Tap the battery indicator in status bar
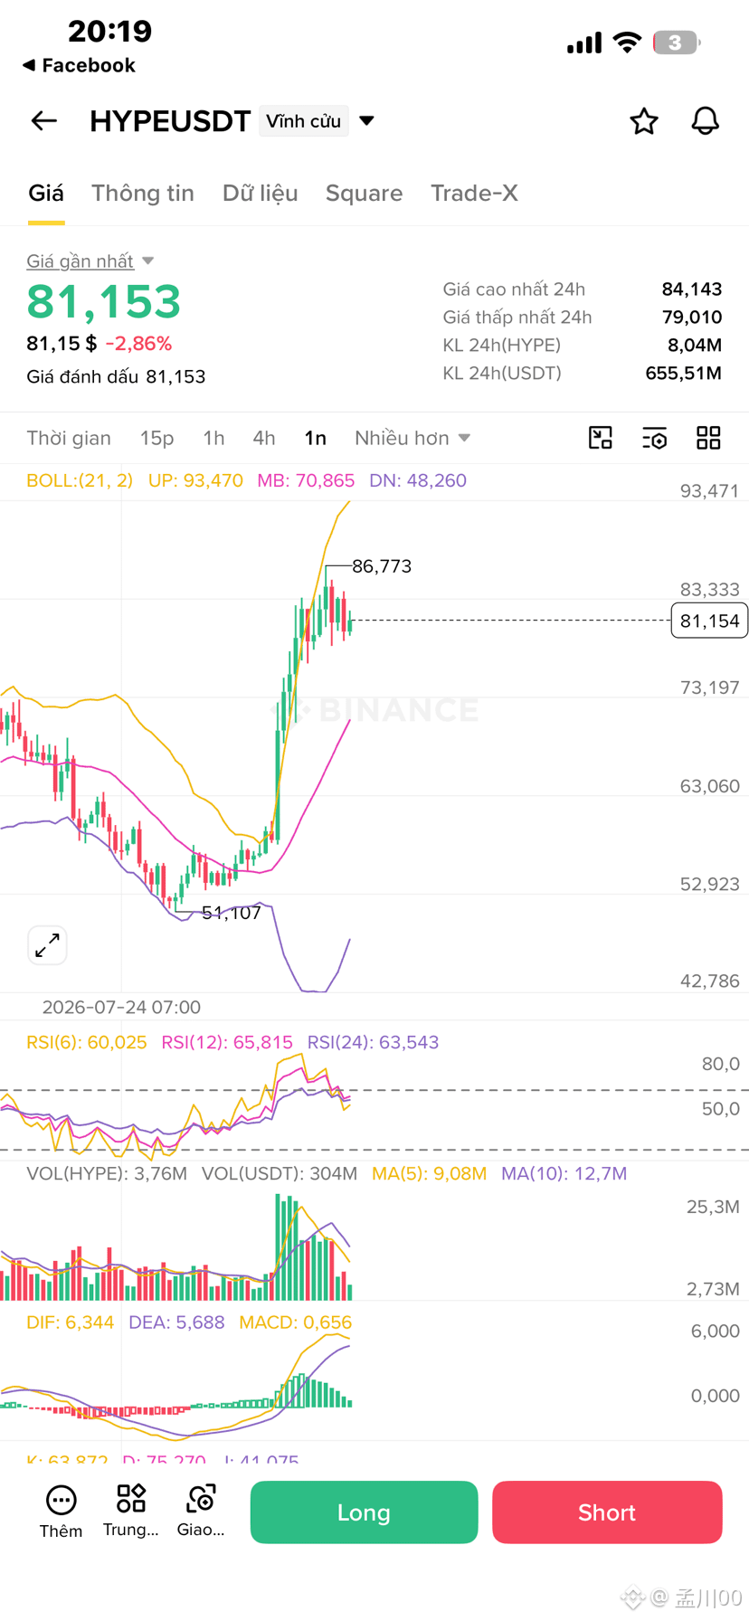Viewport: 749px width, 1621px height. point(677,43)
